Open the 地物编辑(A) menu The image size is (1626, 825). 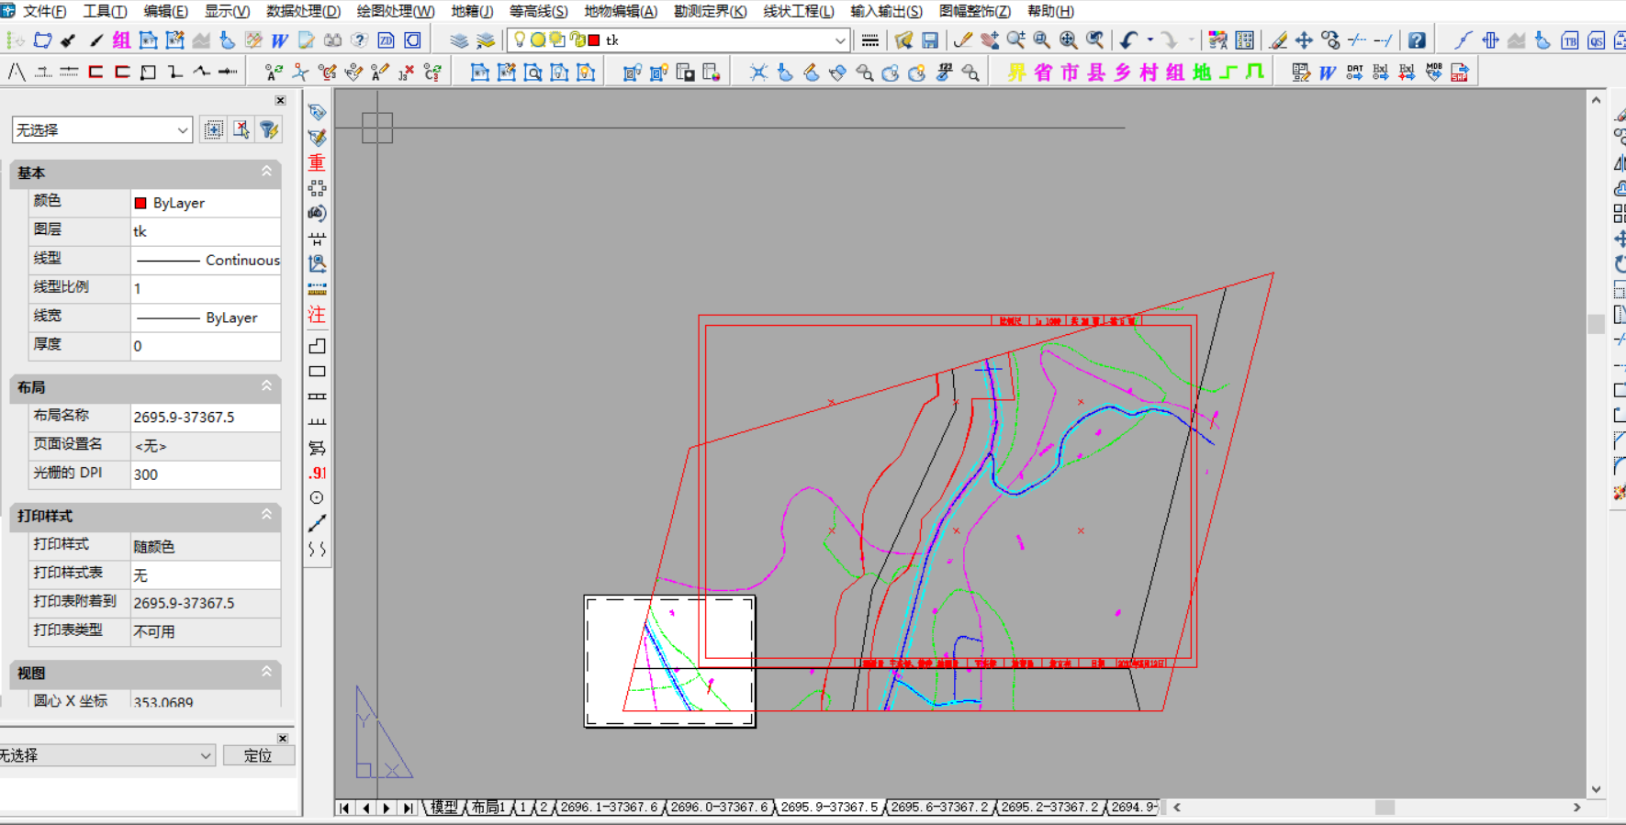point(621,11)
